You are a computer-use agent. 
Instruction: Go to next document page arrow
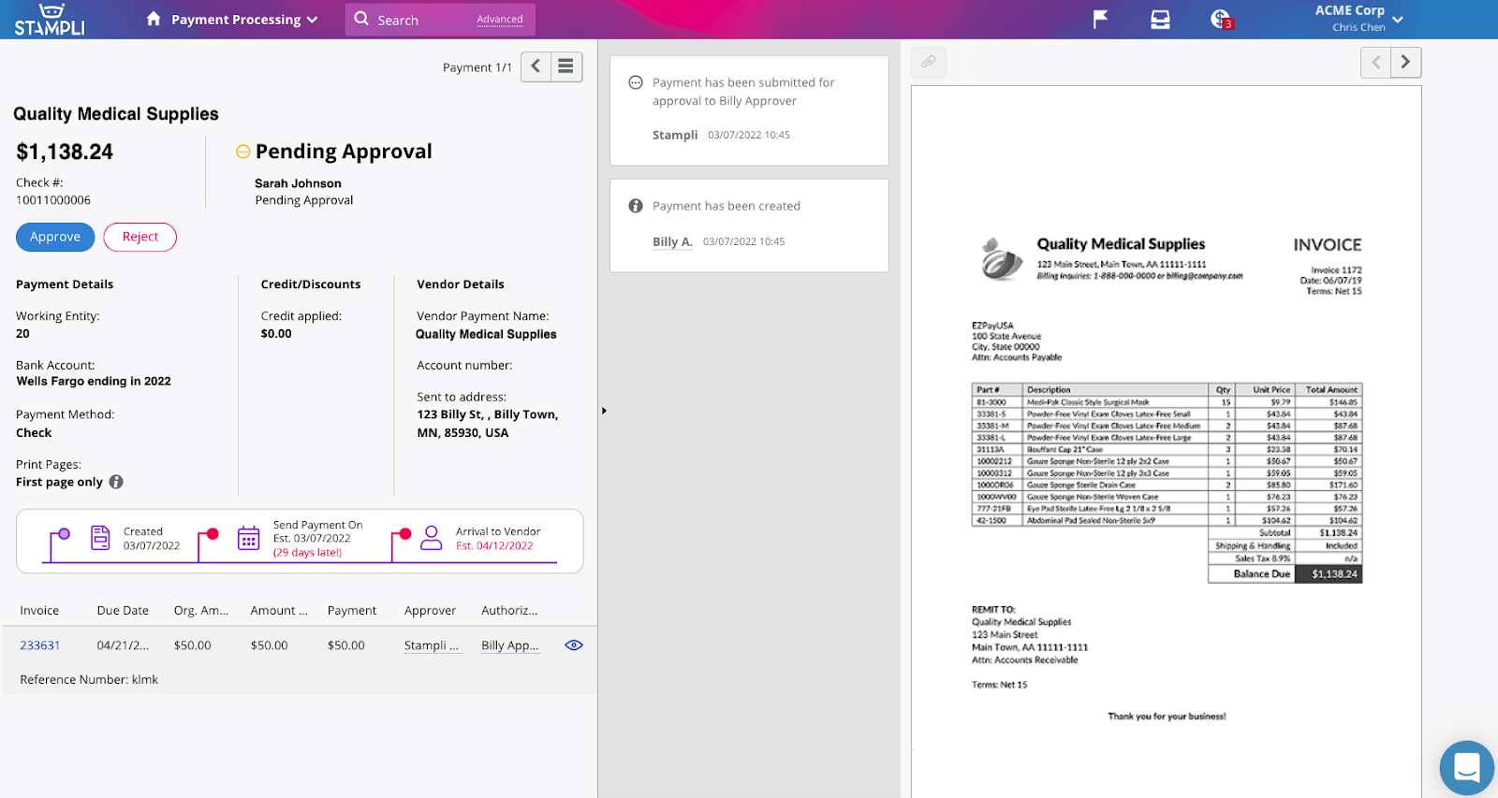coord(1405,63)
